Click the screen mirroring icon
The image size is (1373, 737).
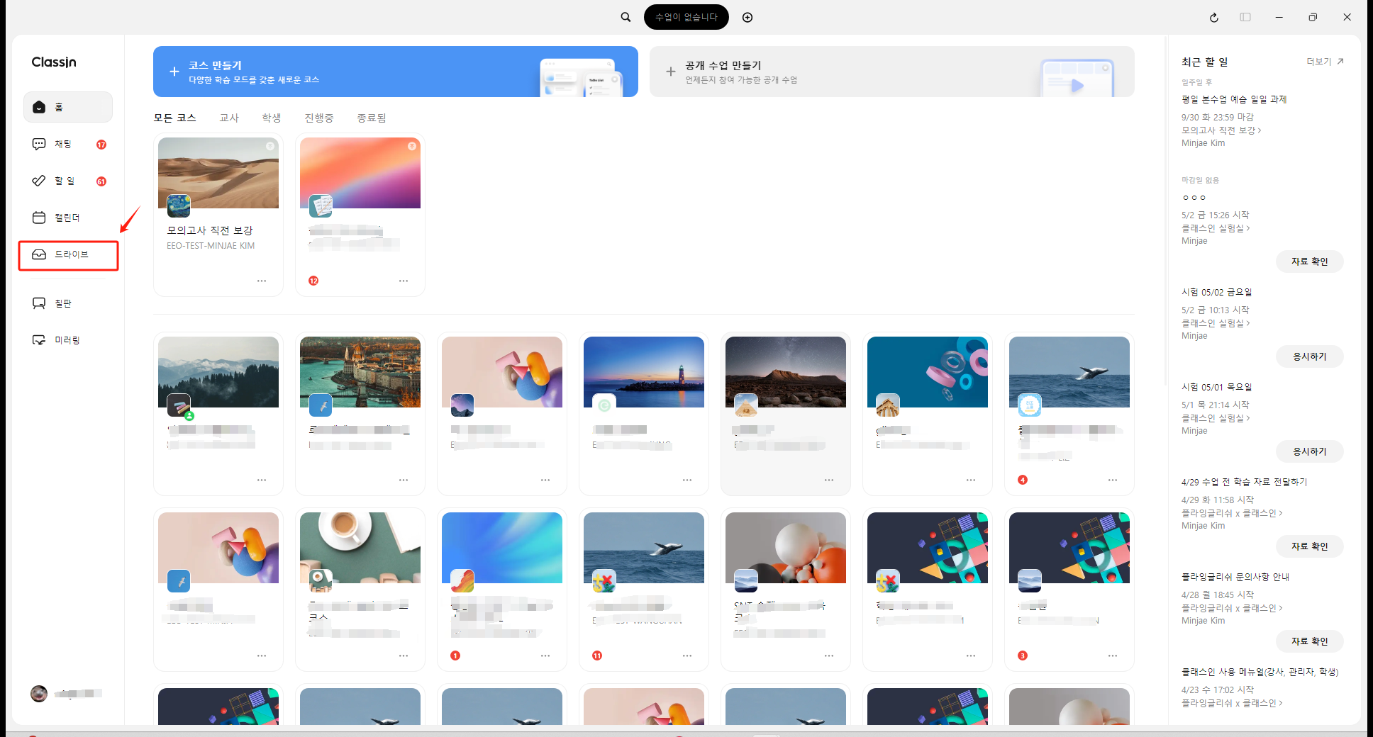tap(39, 340)
